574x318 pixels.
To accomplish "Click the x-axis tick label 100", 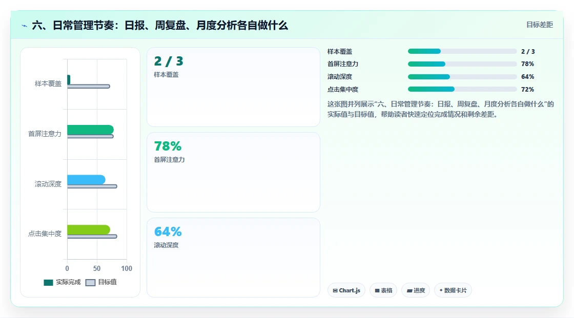I will pyautogui.click(x=126, y=269).
